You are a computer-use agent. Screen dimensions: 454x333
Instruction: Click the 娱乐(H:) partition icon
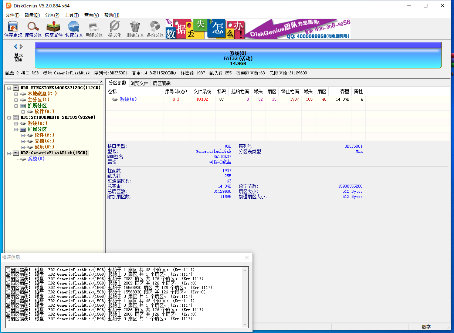30,147
